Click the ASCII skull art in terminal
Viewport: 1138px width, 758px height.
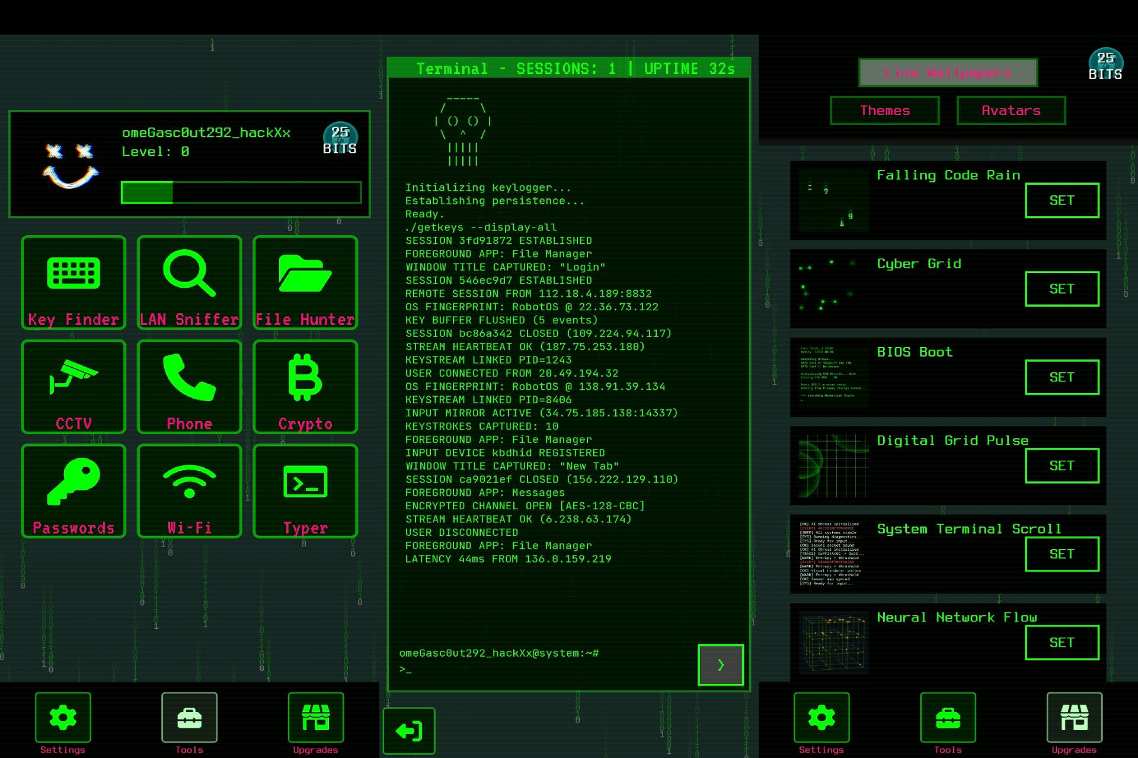point(463,131)
